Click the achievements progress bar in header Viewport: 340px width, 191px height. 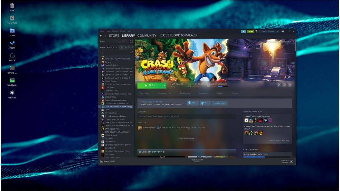223,87
